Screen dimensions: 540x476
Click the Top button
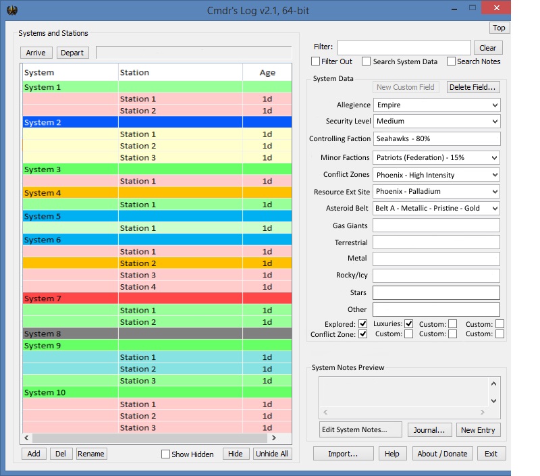499,28
